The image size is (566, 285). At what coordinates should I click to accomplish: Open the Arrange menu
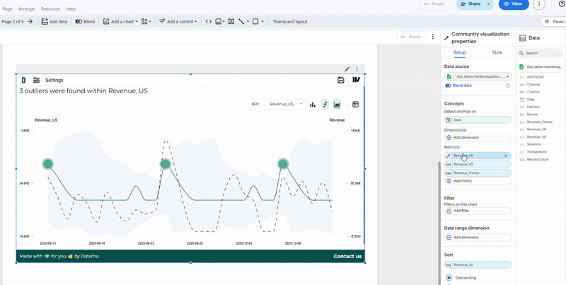27,8
